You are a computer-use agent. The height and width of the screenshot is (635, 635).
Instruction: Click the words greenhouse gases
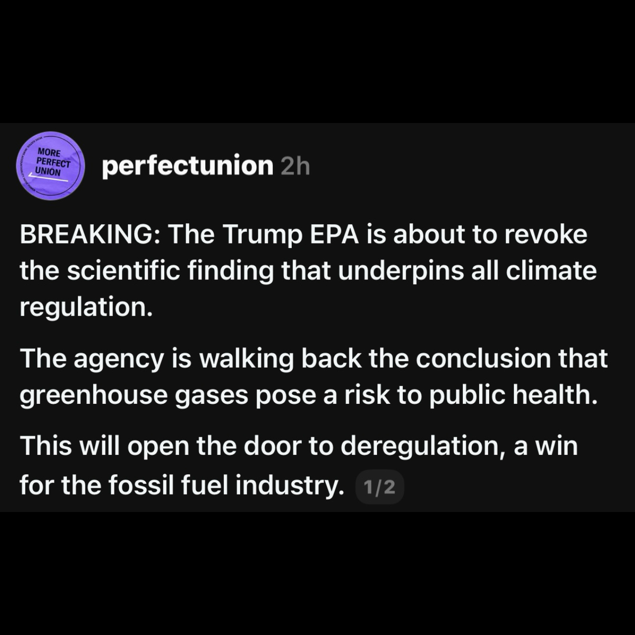point(134,395)
